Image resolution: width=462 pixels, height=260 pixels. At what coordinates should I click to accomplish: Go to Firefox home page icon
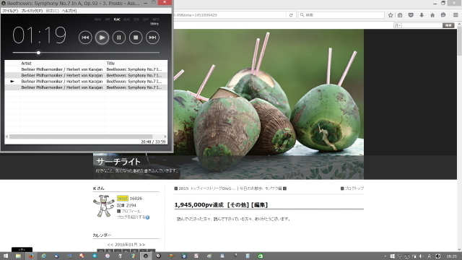pyautogui.click(x=432, y=15)
